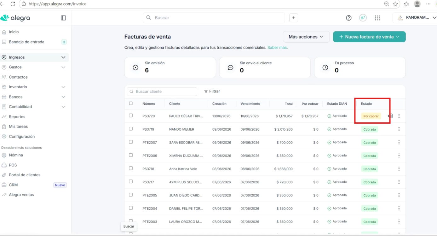Open browser zoom magnifier icon
This screenshot has width=437, height=236.
coord(387,4)
